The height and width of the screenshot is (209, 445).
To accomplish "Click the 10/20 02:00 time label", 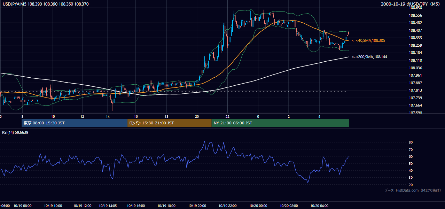I will coord(289,206).
